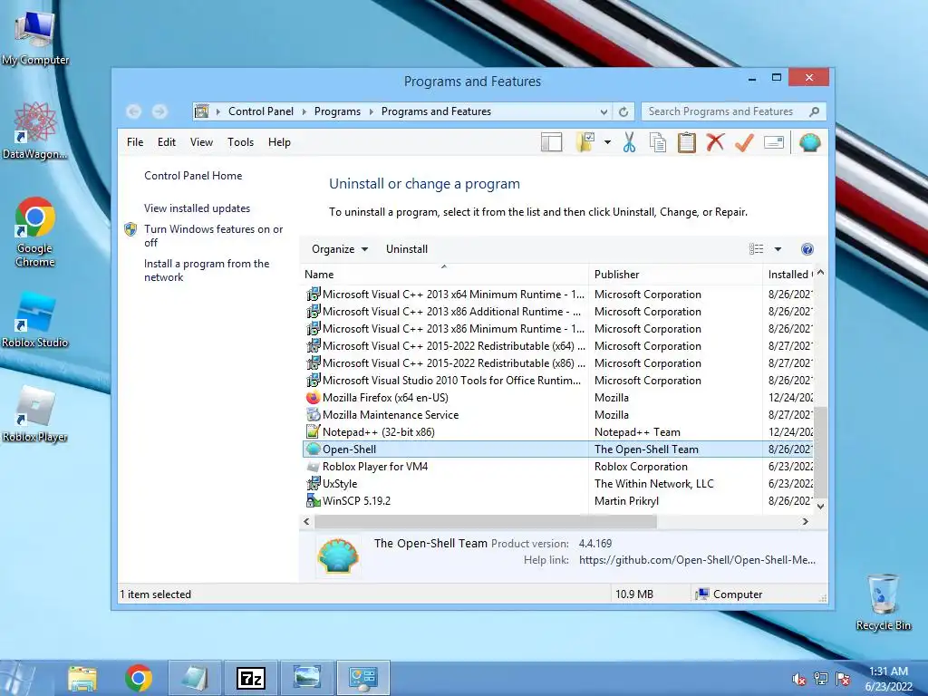Expand the Organize dropdown

click(x=340, y=249)
